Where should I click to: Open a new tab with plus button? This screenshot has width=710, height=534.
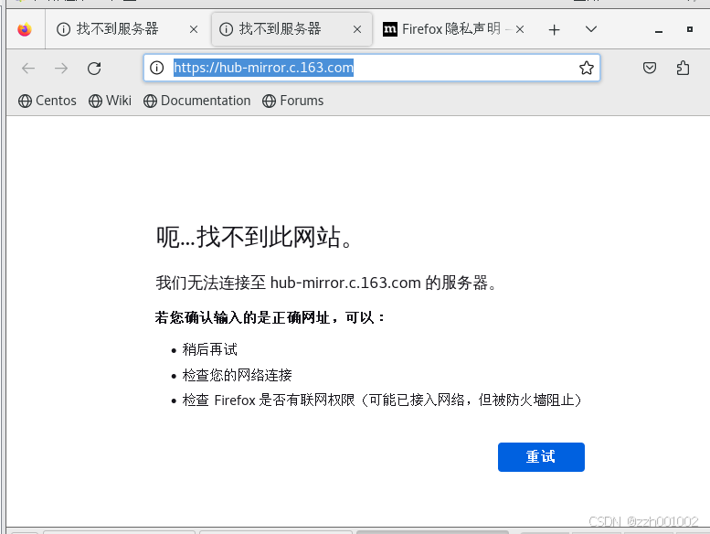pos(554,30)
